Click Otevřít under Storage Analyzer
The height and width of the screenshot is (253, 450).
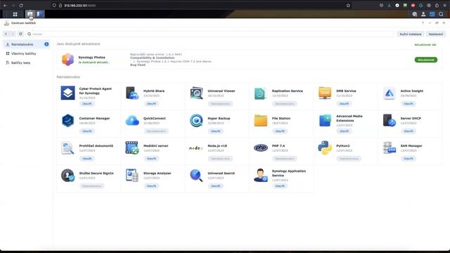[151, 186]
